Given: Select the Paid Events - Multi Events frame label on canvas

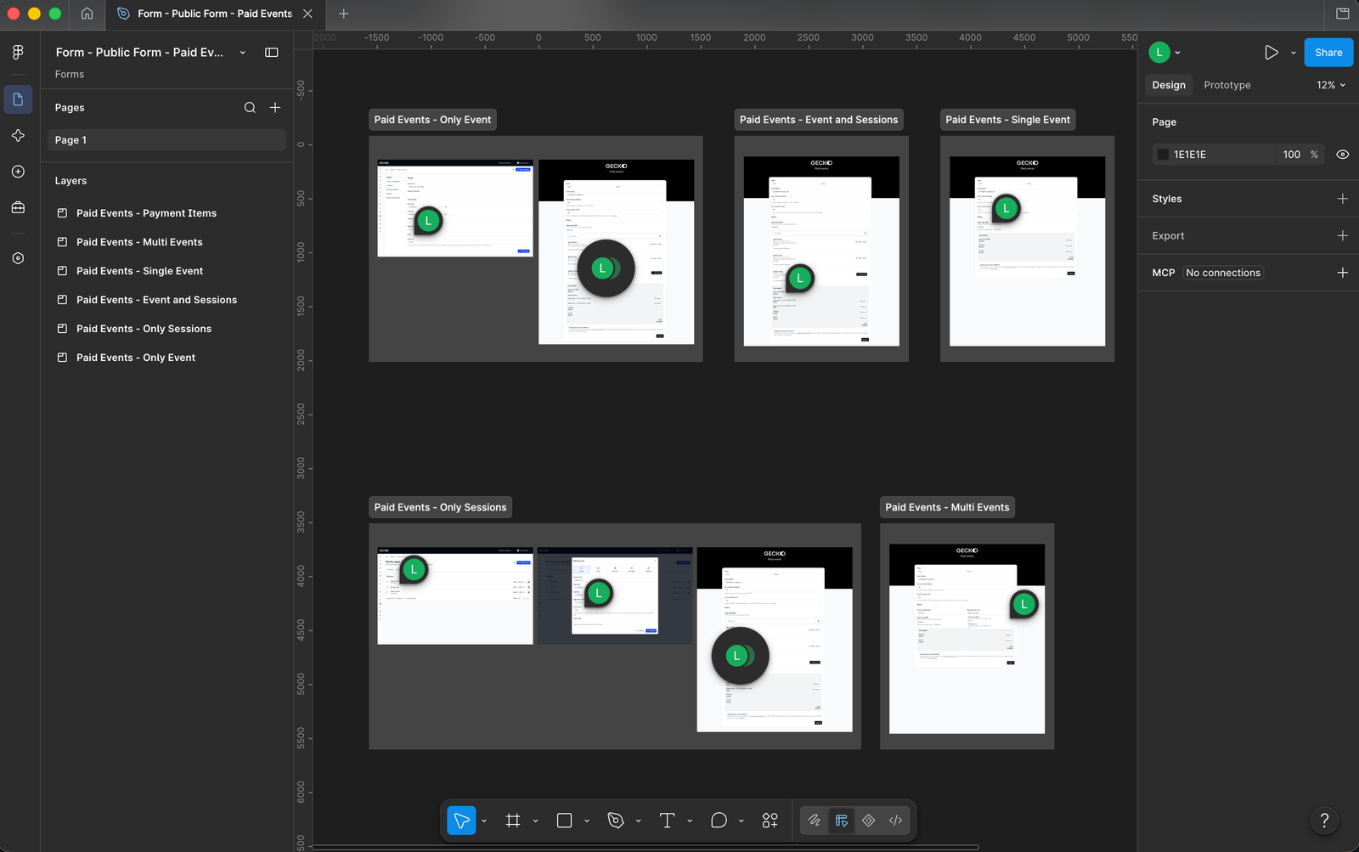Looking at the screenshot, I should 947,507.
